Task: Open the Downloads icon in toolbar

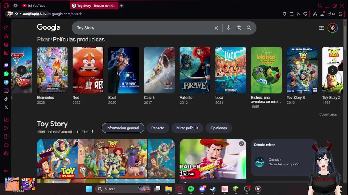Action: (x=322, y=14)
